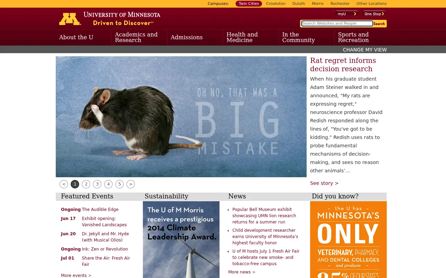This screenshot has height=278, width=446.
Task: Open Bell Museum lion research news item
Action: 264,216
